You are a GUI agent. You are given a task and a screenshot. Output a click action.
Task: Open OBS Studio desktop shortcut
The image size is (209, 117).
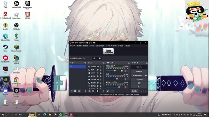[16, 26]
